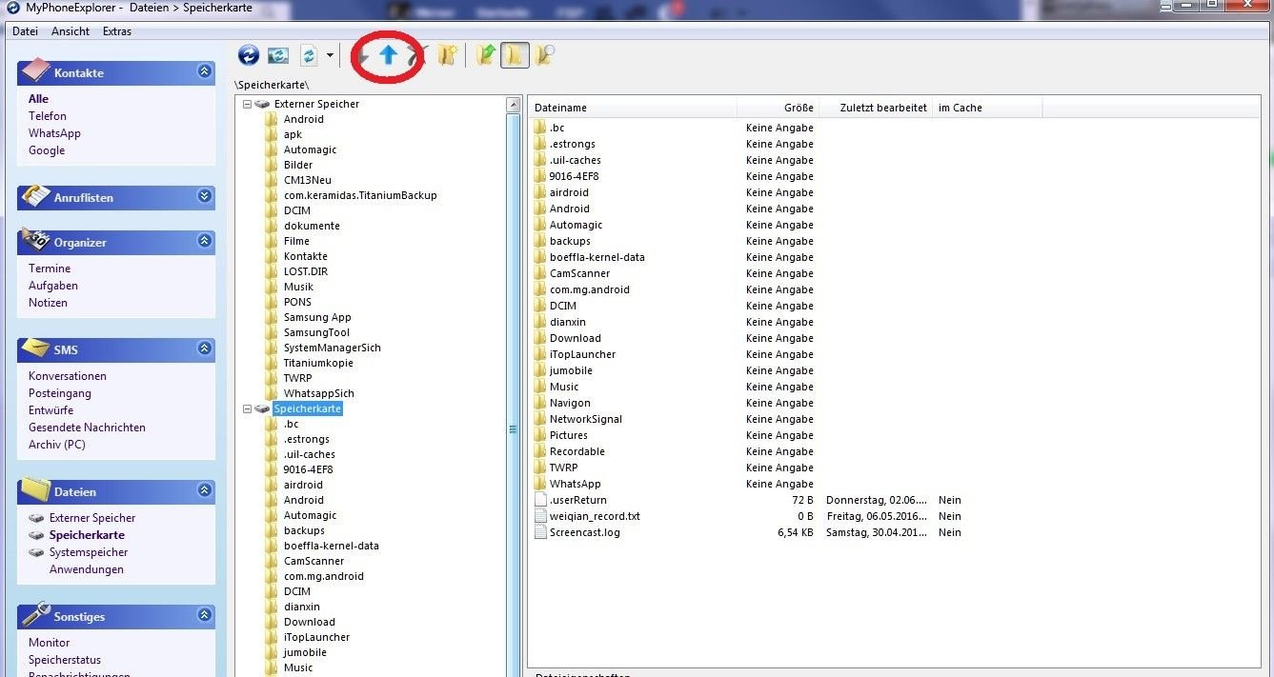Image resolution: width=1274 pixels, height=677 pixels.
Task: Open Anwendungen in the Dateien panel
Action: (87, 569)
